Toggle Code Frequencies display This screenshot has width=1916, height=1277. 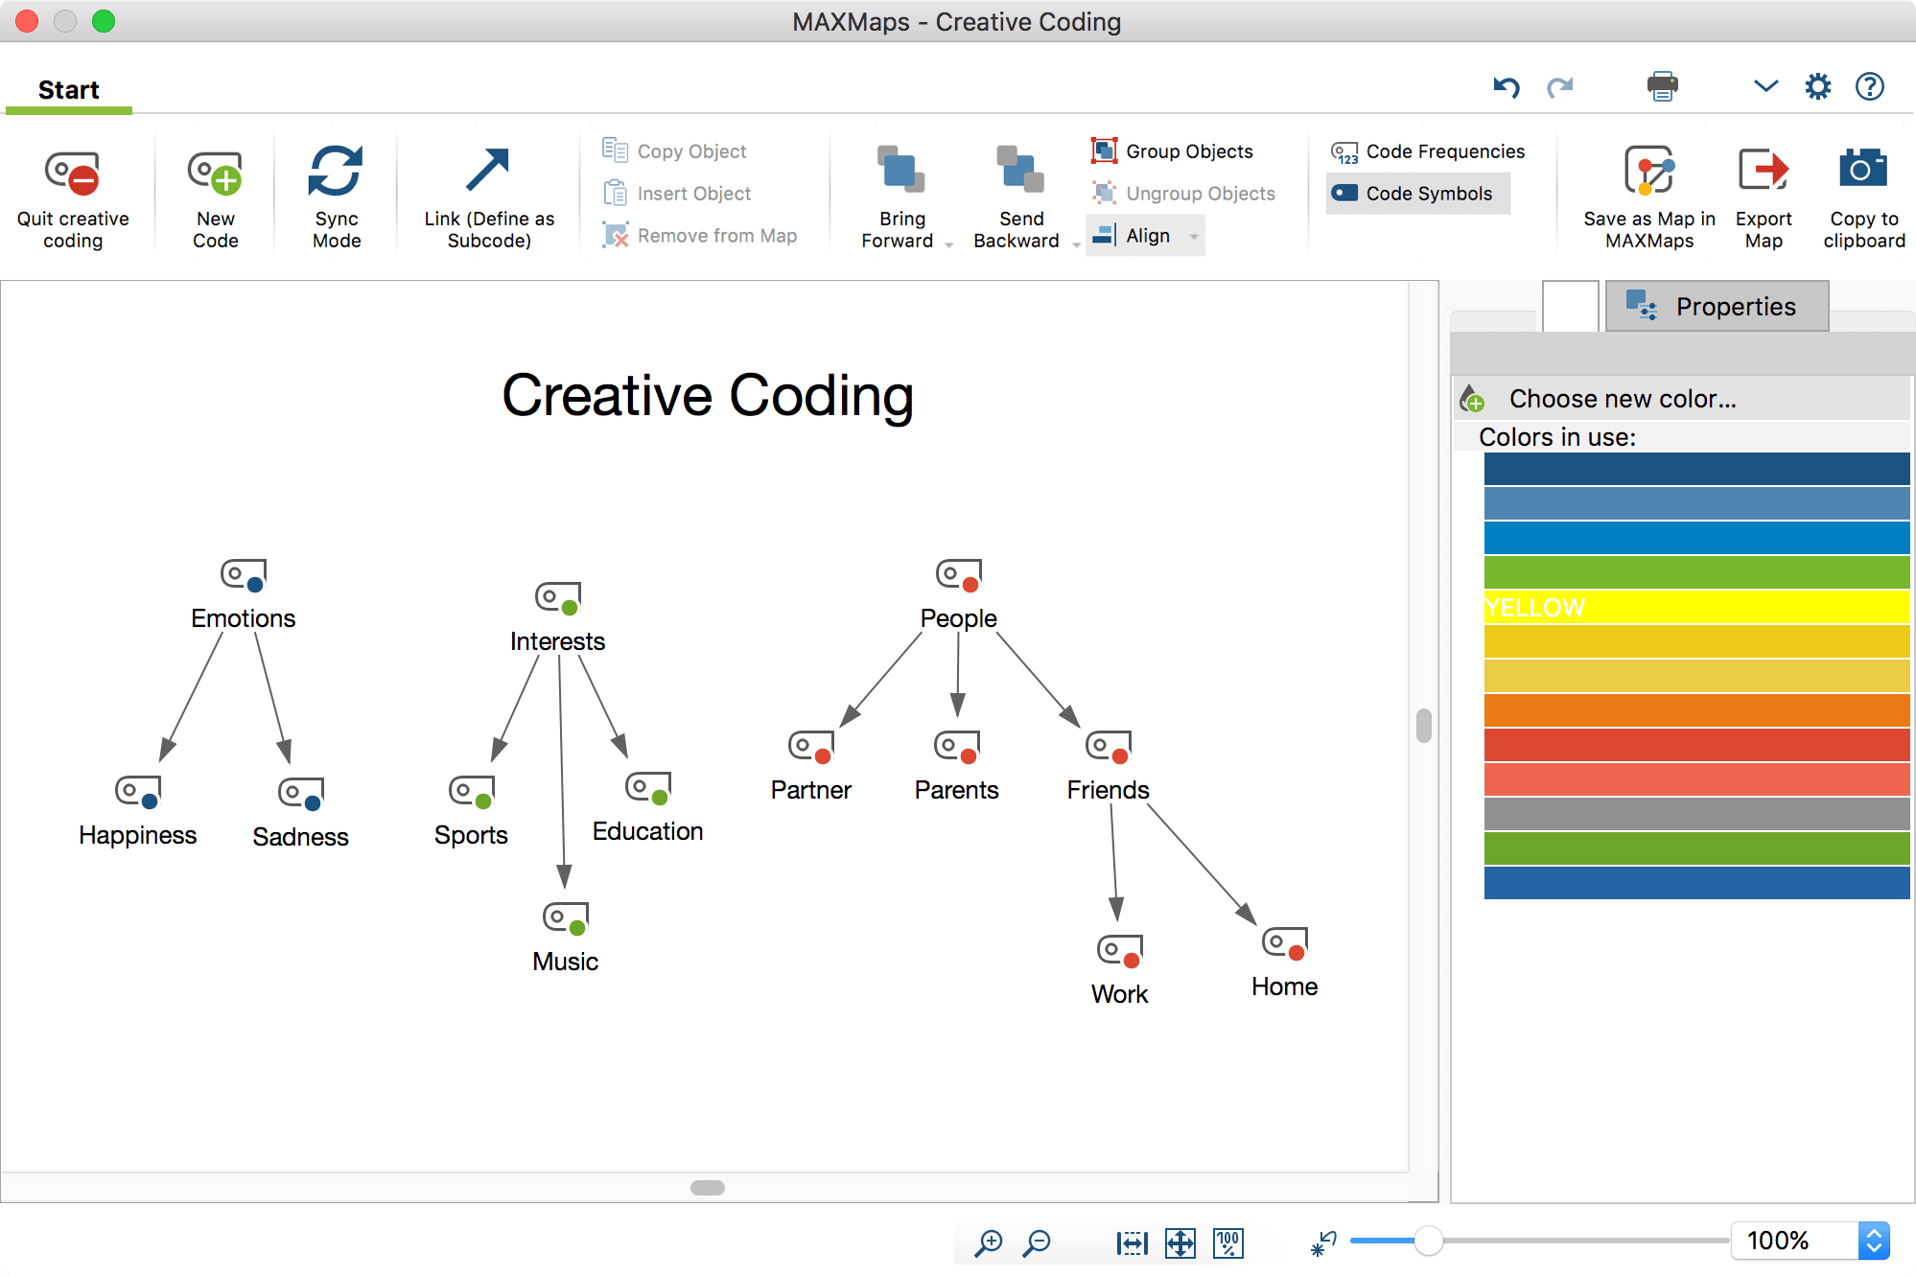click(x=1427, y=151)
